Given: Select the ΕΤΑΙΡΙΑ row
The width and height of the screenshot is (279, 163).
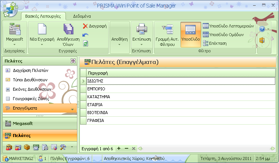Looking at the screenshot, I should pyautogui.click(x=181, y=105).
